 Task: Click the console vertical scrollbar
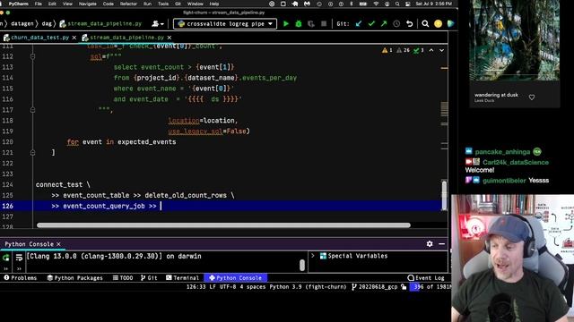click(x=302, y=265)
